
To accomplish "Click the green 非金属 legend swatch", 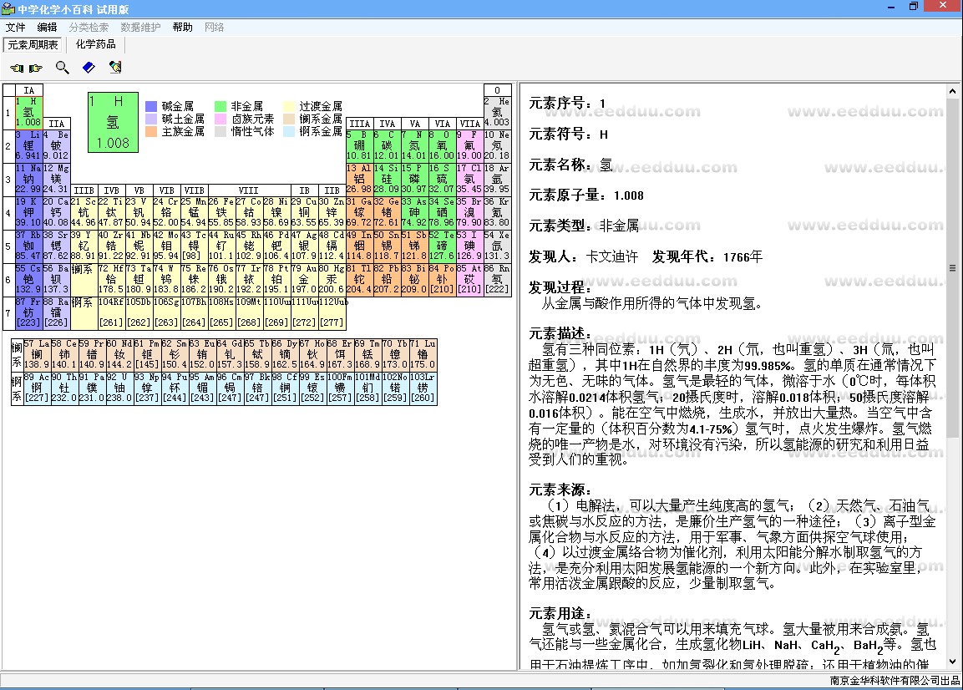I will coord(220,106).
